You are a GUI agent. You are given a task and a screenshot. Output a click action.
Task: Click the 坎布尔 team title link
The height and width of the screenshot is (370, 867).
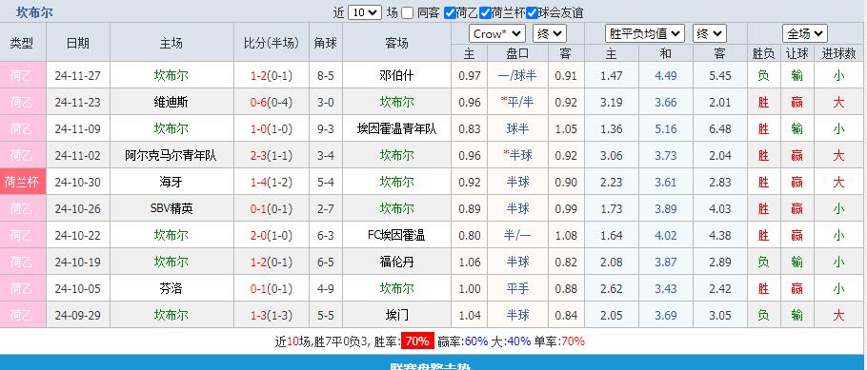pos(35,12)
